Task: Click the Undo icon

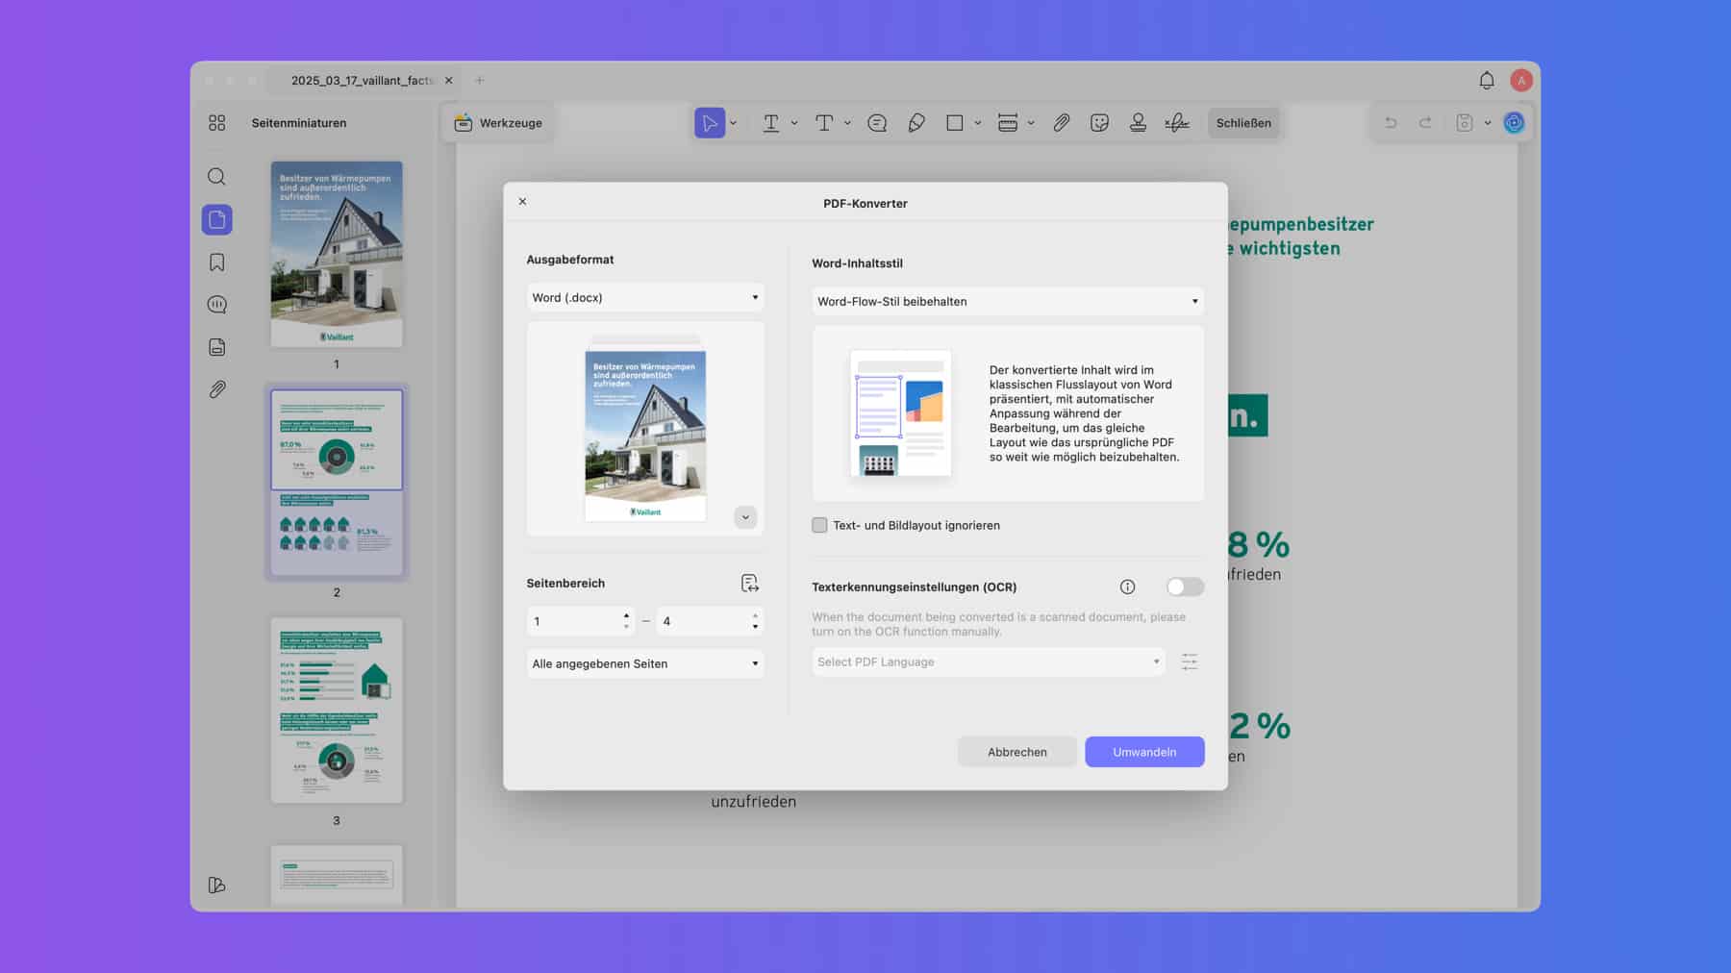Action: pos(1391,122)
